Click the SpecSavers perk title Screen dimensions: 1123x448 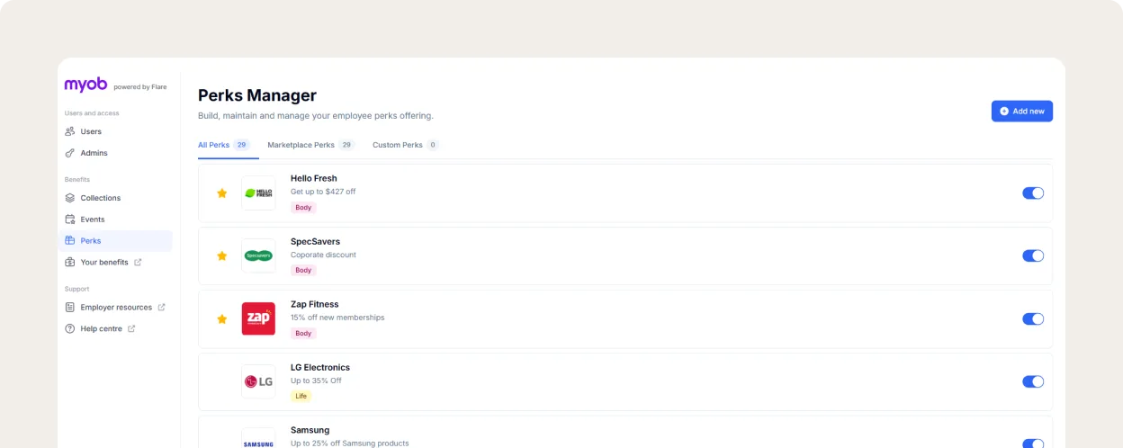pyautogui.click(x=315, y=241)
